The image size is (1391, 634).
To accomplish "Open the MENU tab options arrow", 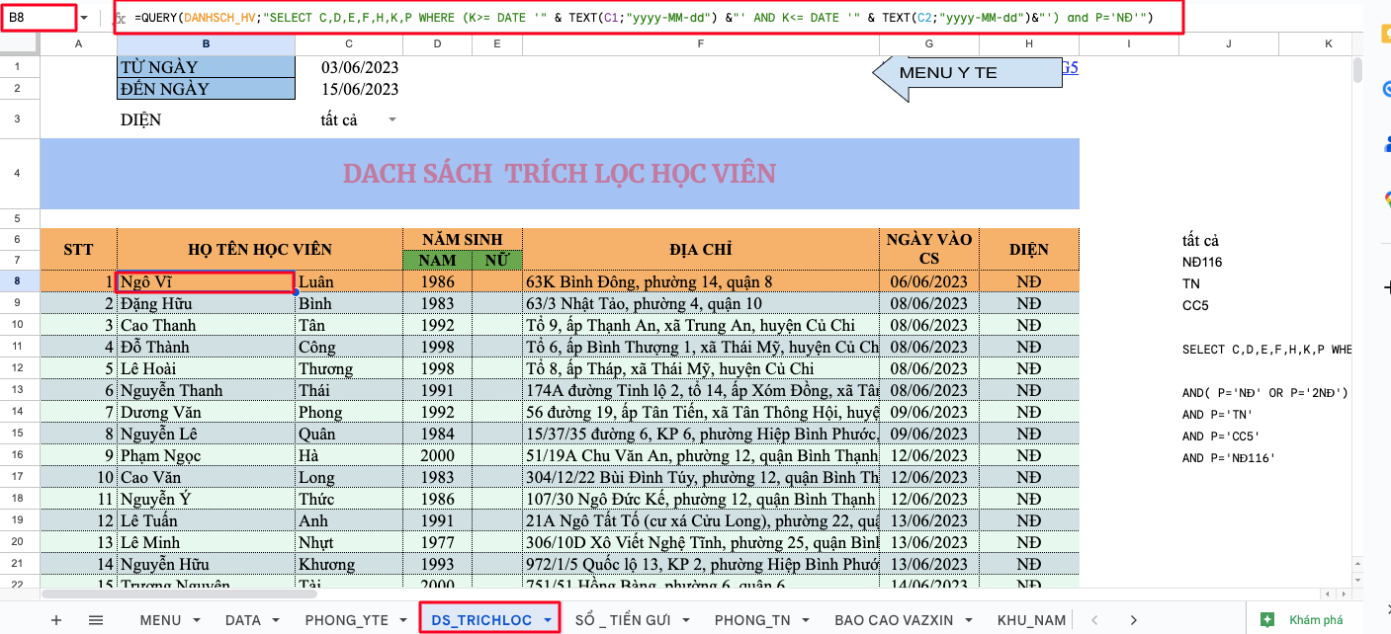I will (196, 620).
